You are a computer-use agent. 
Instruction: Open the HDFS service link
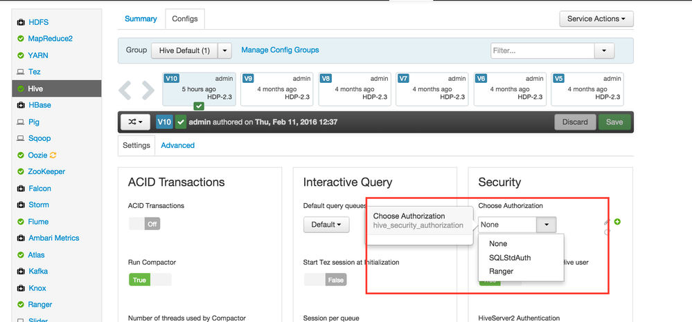[38, 22]
